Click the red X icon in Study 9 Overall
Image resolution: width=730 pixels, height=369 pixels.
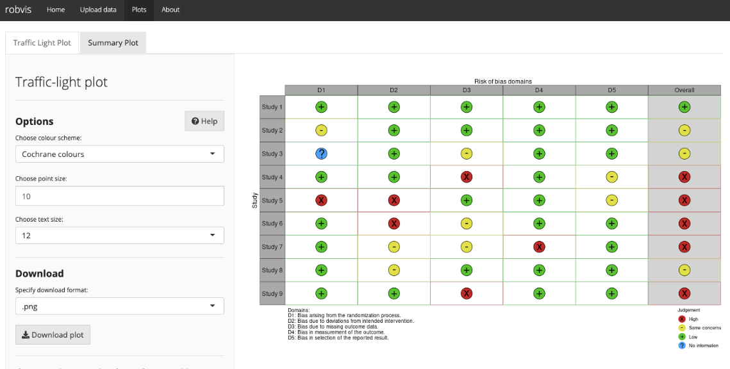tap(684, 293)
